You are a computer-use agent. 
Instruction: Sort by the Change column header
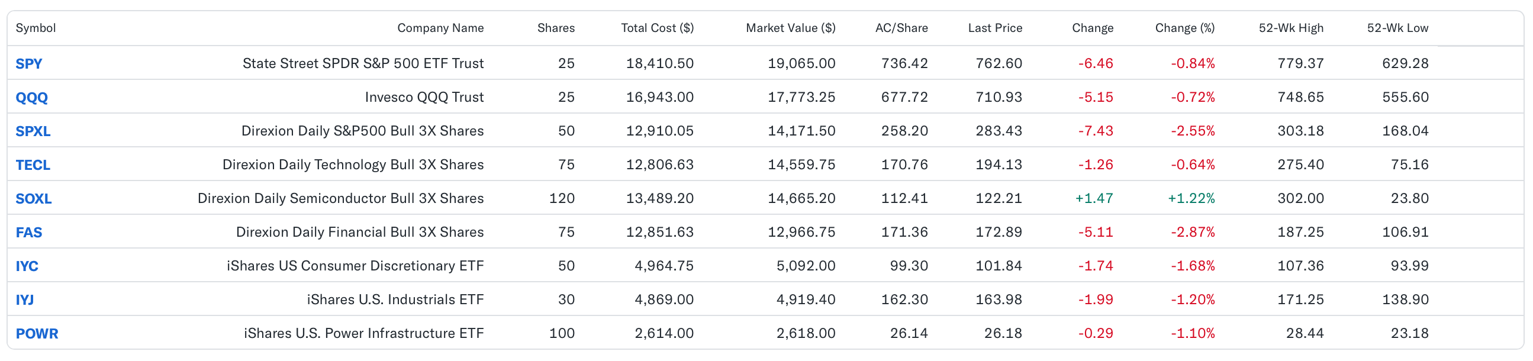tap(1092, 28)
